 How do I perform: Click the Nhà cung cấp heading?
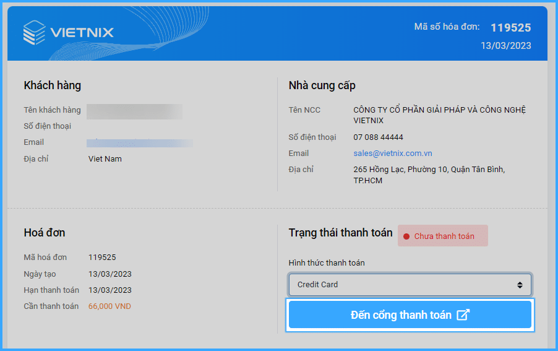322,85
